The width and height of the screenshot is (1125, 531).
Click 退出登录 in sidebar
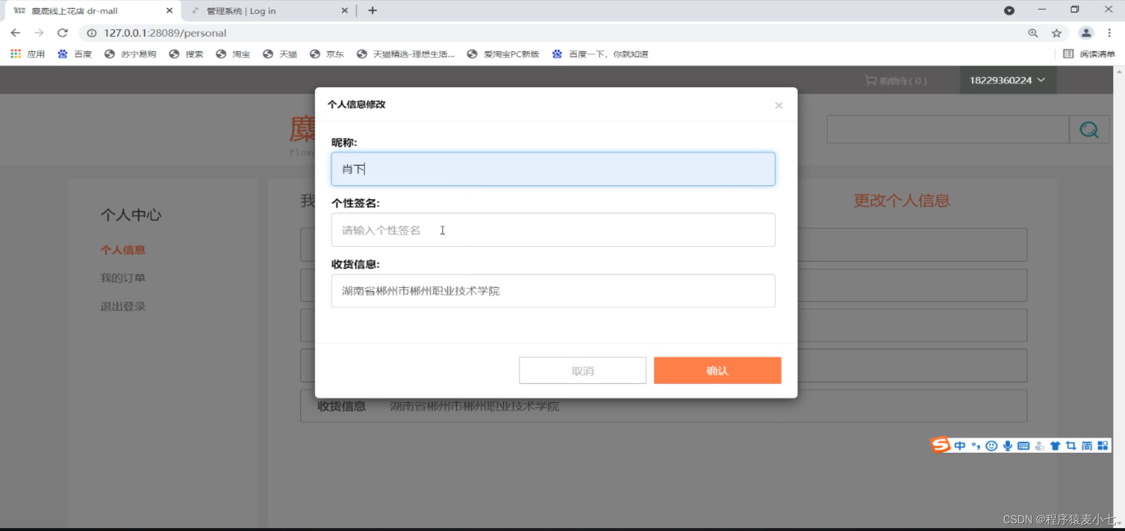122,306
